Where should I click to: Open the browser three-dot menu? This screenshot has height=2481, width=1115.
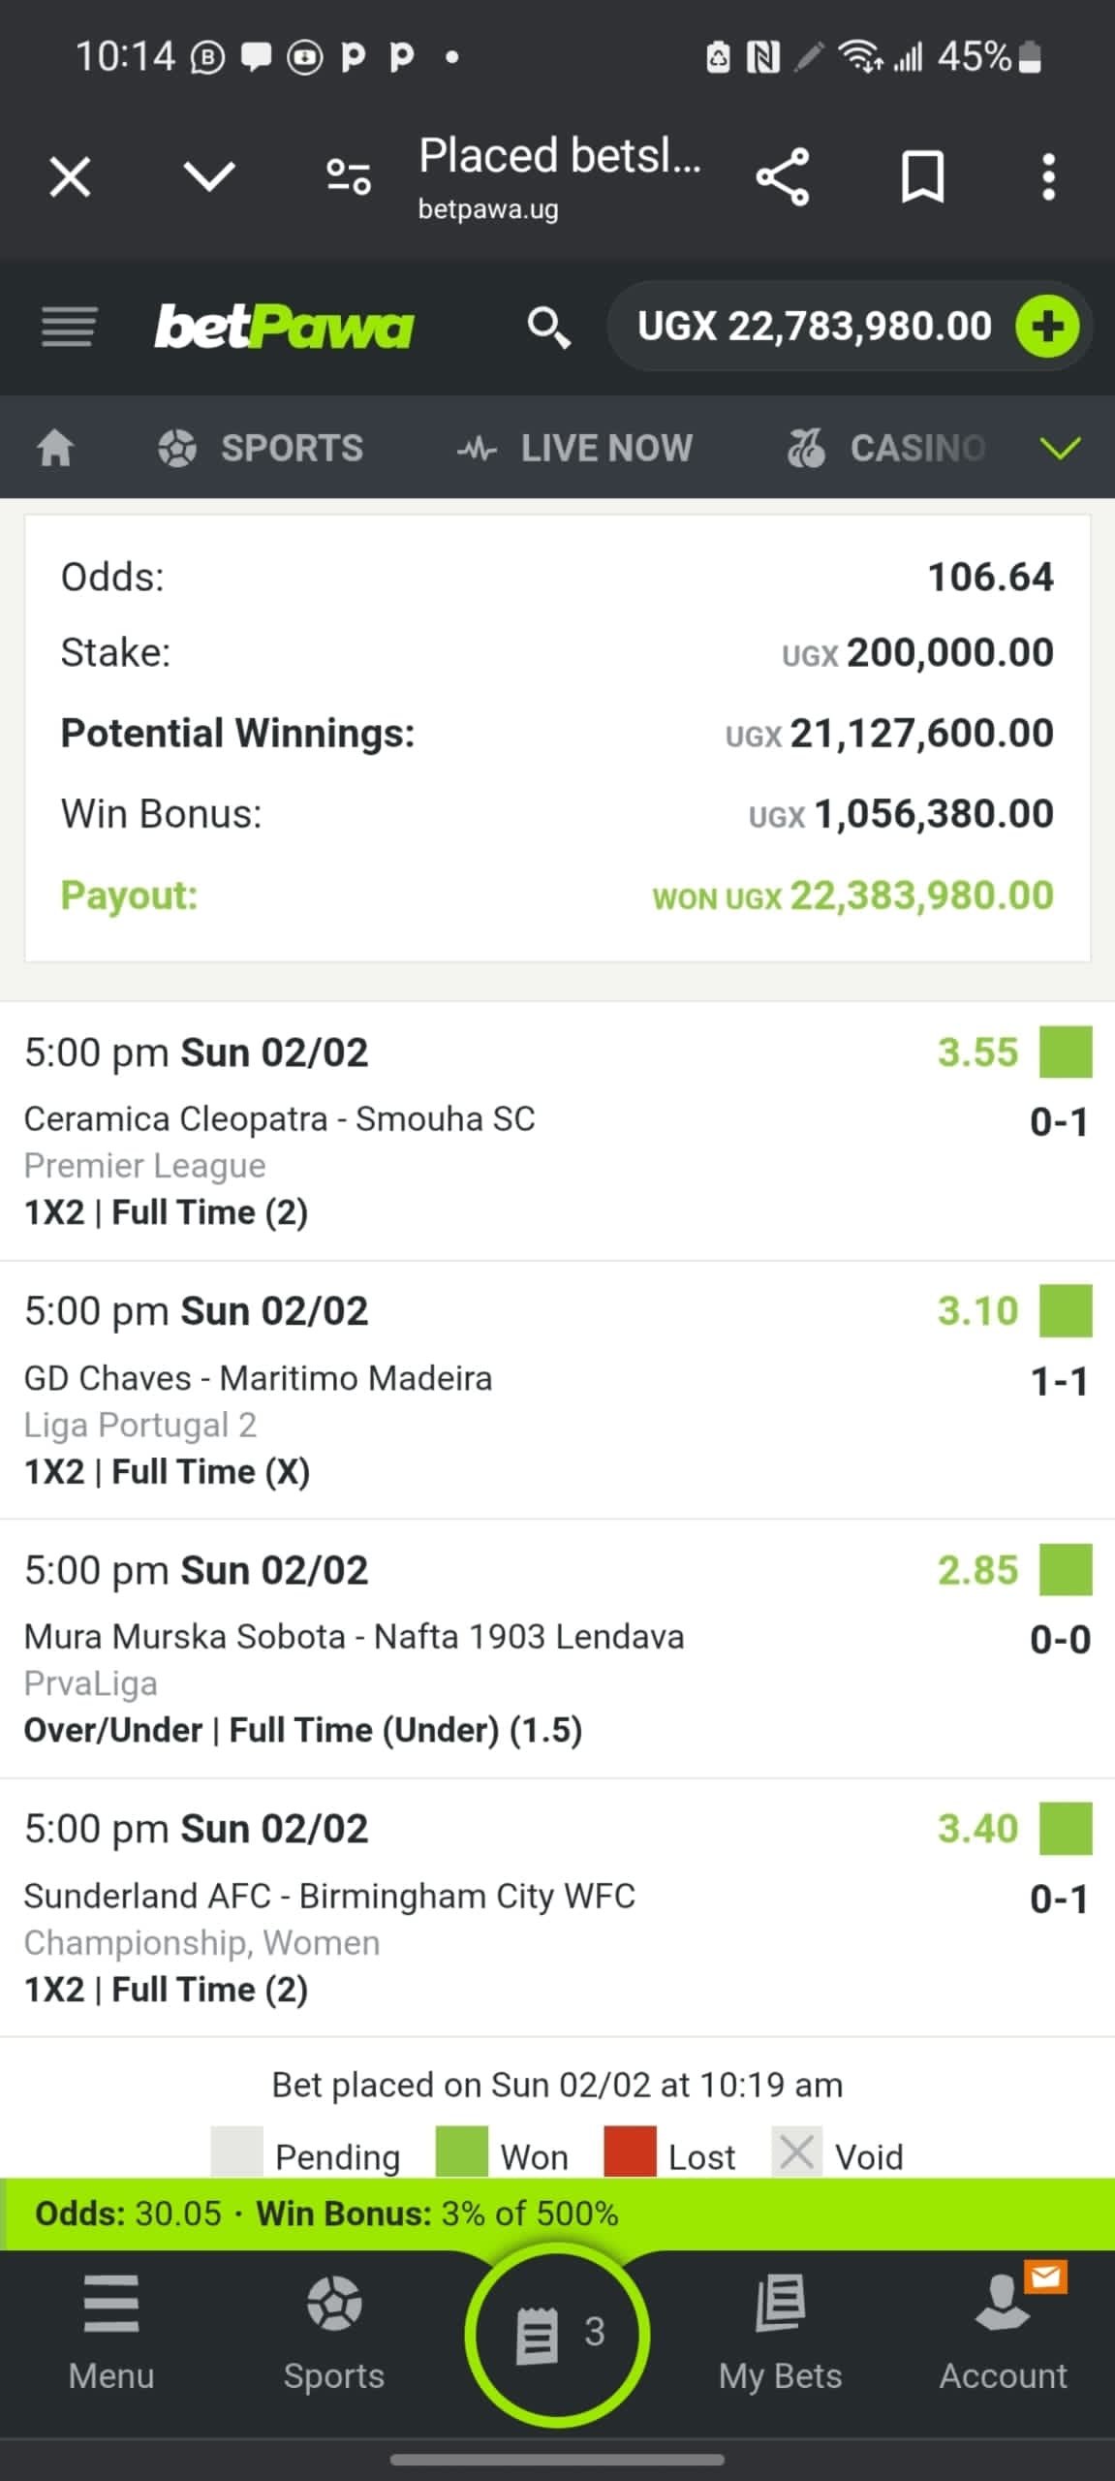click(1048, 177)
